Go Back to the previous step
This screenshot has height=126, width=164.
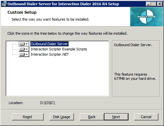coord(92,117)
